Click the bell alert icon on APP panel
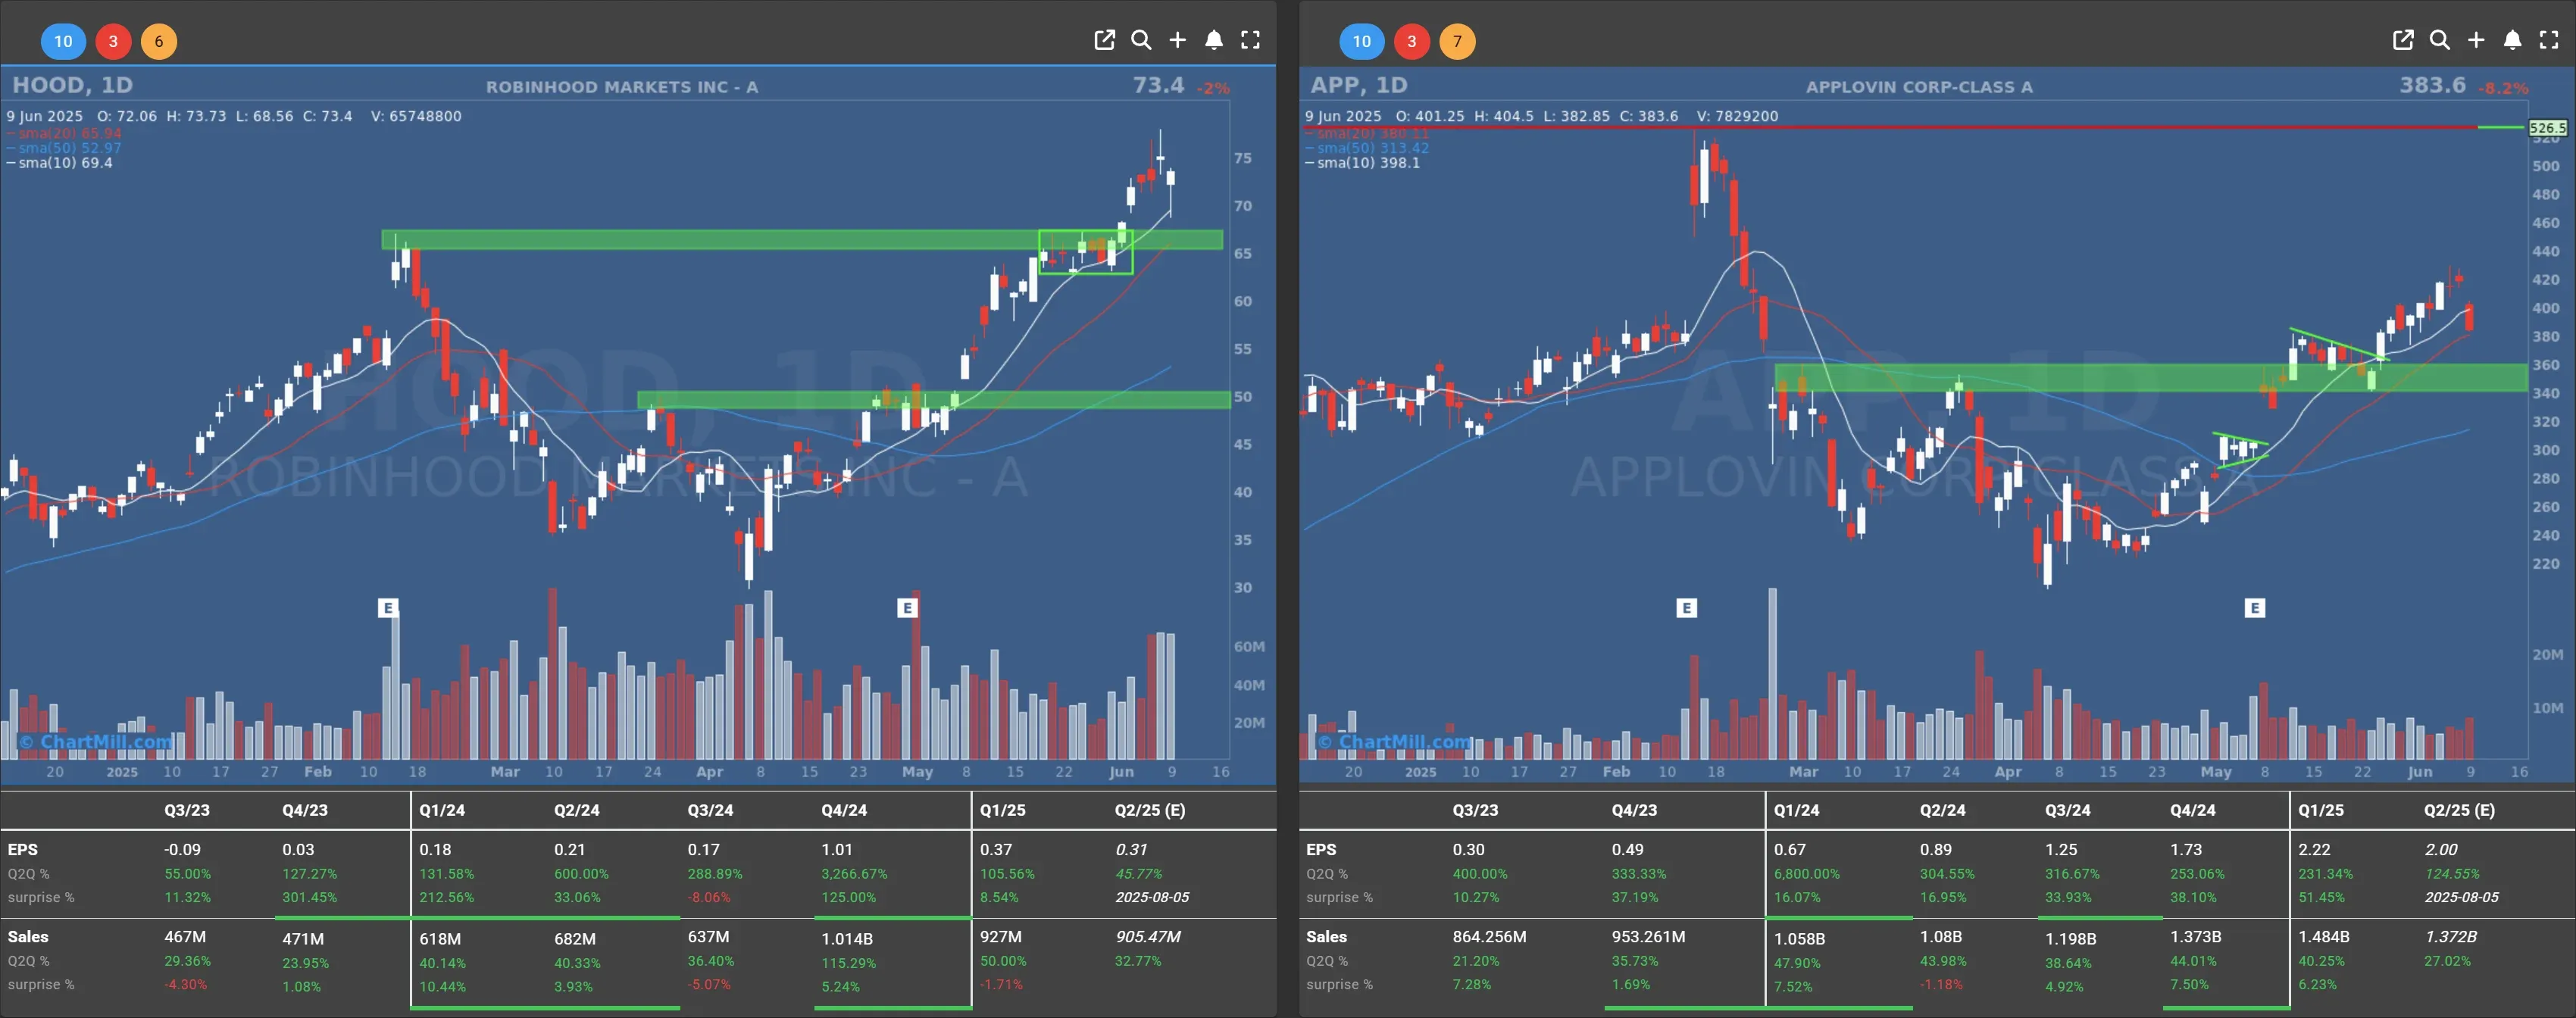2576x1018 pixels. point(2513,40)
